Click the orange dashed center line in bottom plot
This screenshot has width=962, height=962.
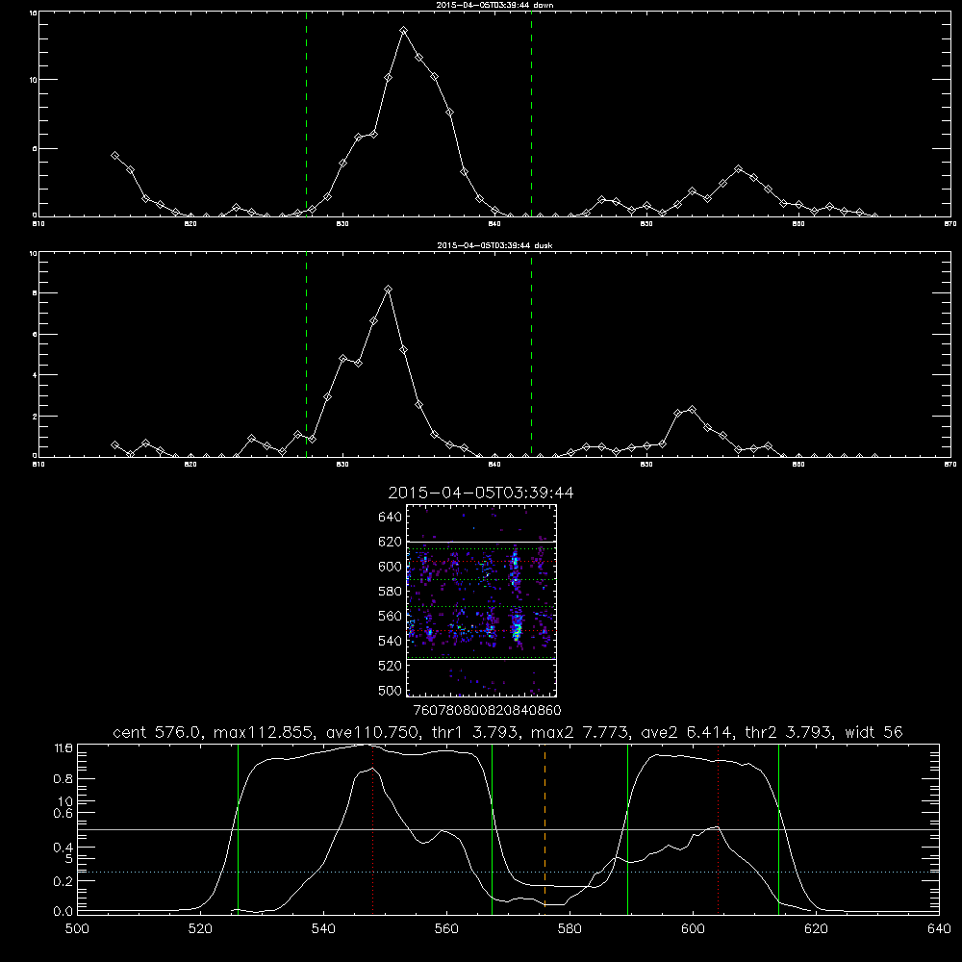click(544, 828)
